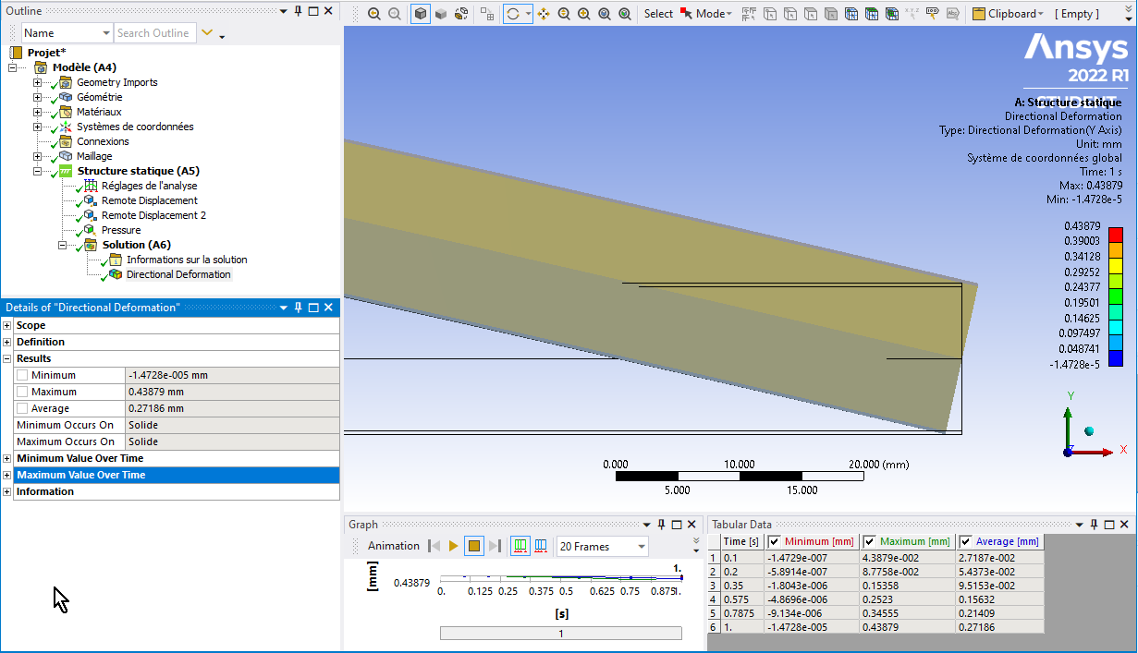Viewport: 1138px width, 653px height.
Task: Expand the Scope section in details
Action: 7,325
